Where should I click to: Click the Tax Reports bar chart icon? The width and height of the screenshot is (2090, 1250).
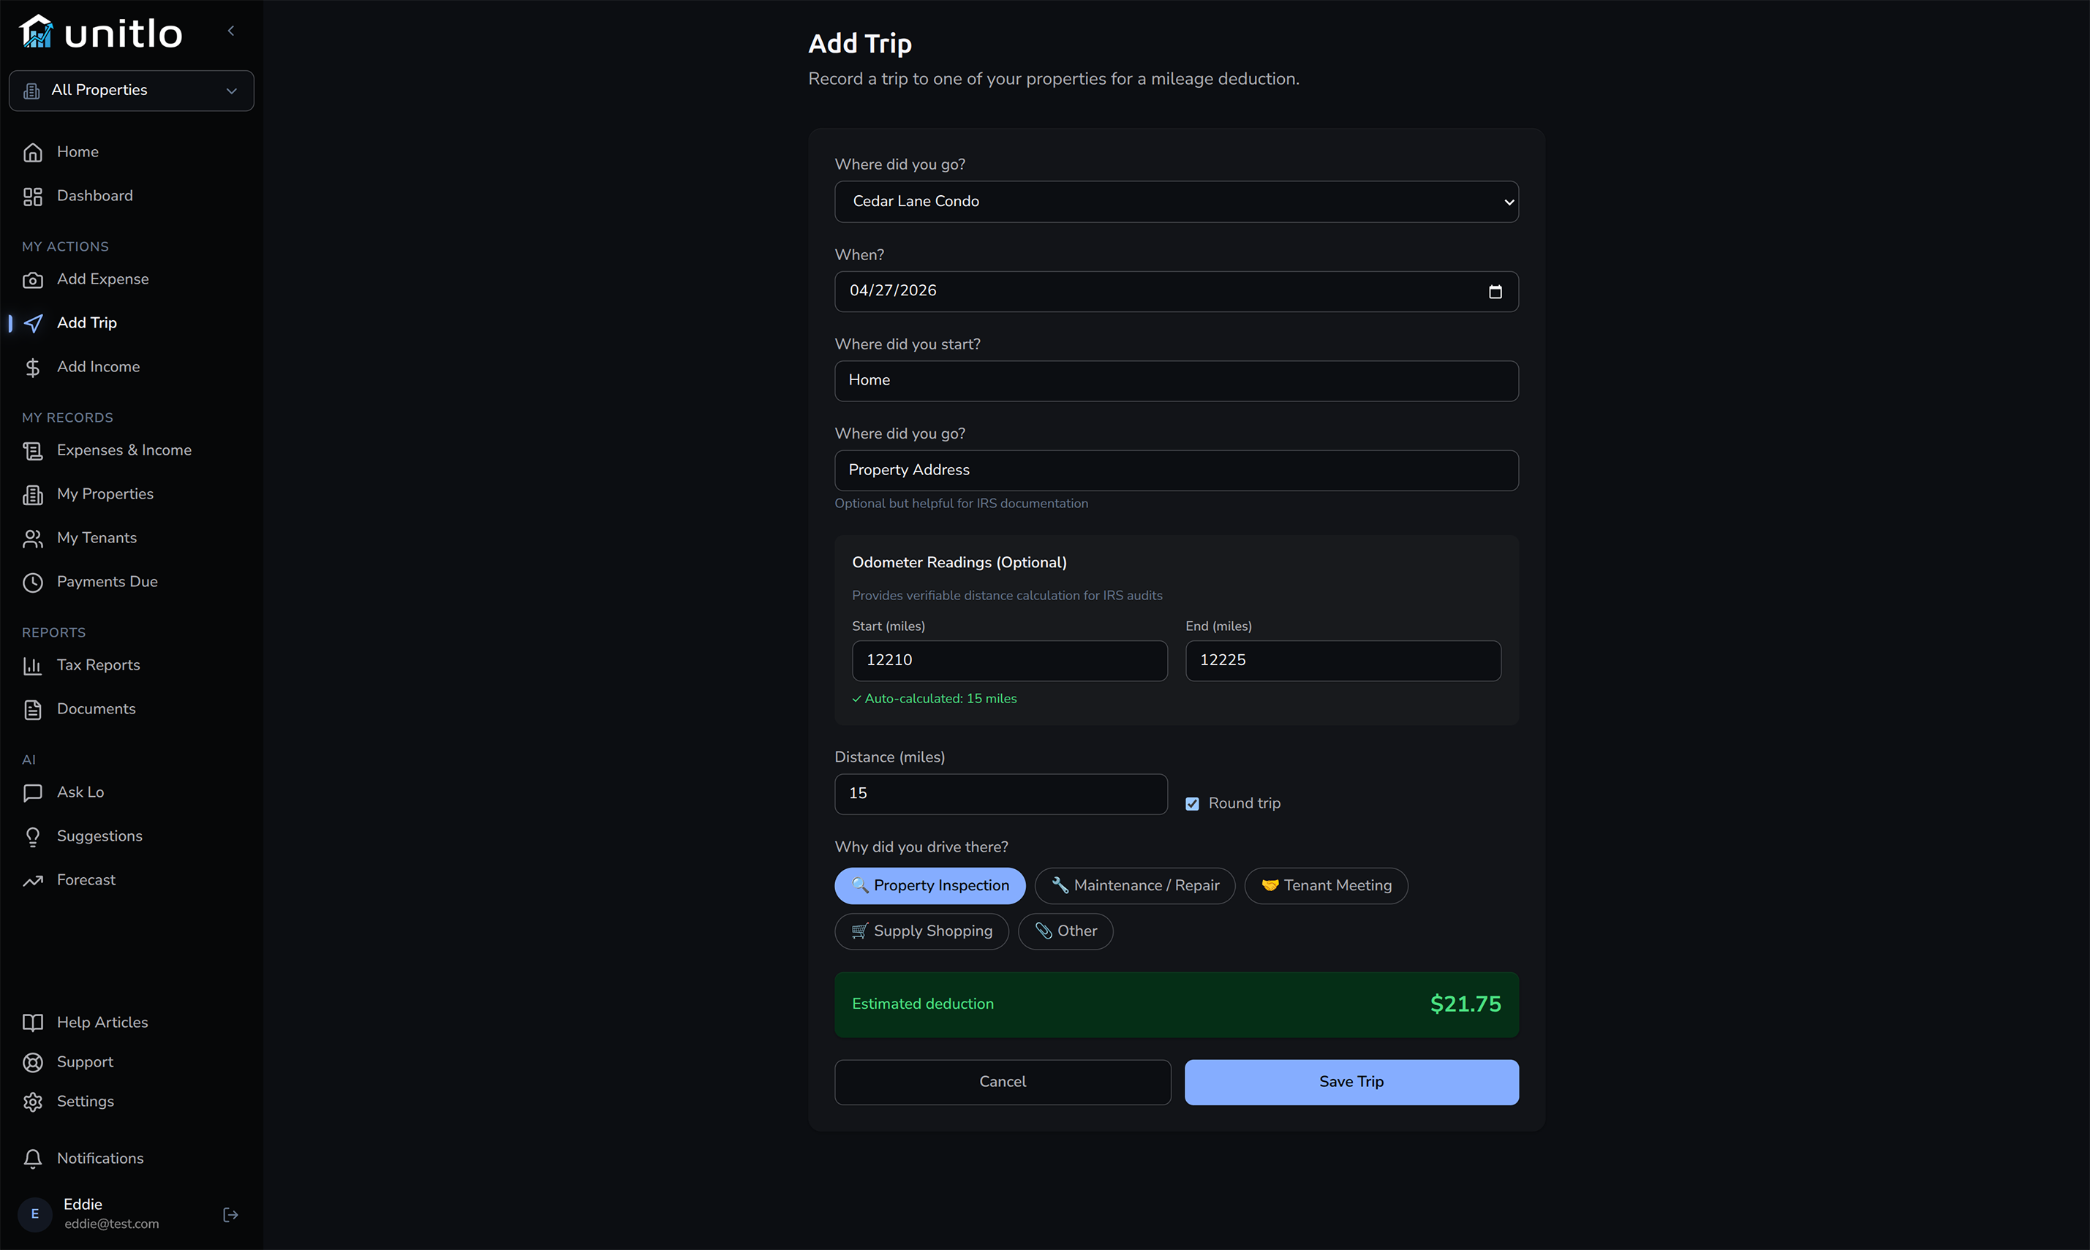(33, 665)
